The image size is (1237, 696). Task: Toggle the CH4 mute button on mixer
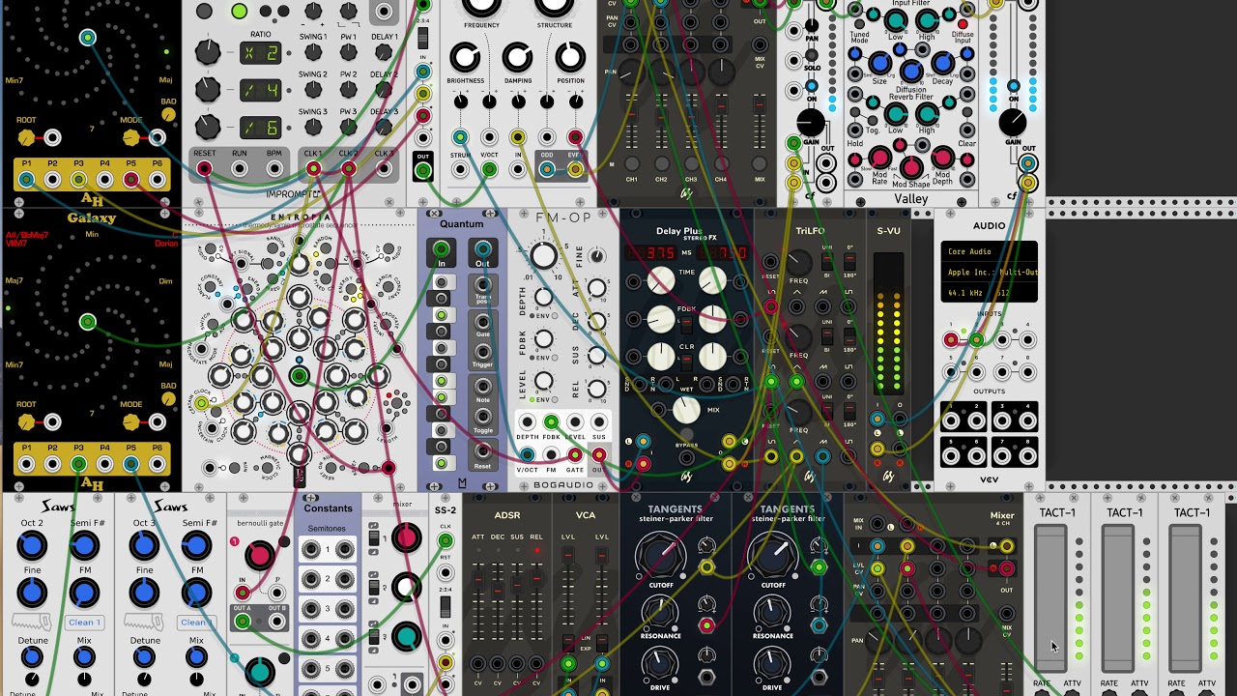pyautogui.click(x=721, y=164)
